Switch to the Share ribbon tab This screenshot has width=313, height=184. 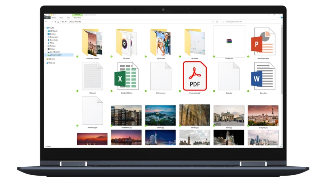(62, 18)
